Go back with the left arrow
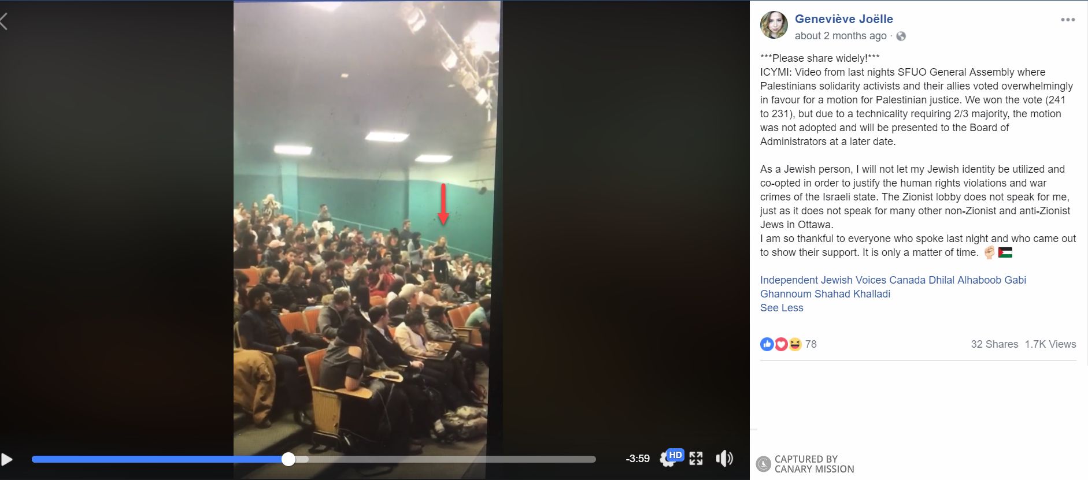 click(3, 21)
